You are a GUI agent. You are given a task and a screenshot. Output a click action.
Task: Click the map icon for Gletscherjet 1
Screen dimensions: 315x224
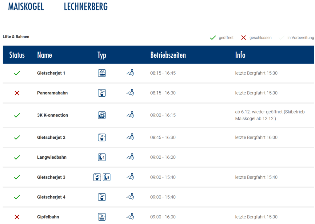click(130, 73)
